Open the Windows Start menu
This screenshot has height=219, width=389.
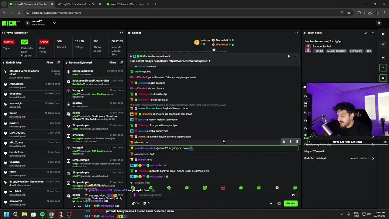tap(6, 214)
